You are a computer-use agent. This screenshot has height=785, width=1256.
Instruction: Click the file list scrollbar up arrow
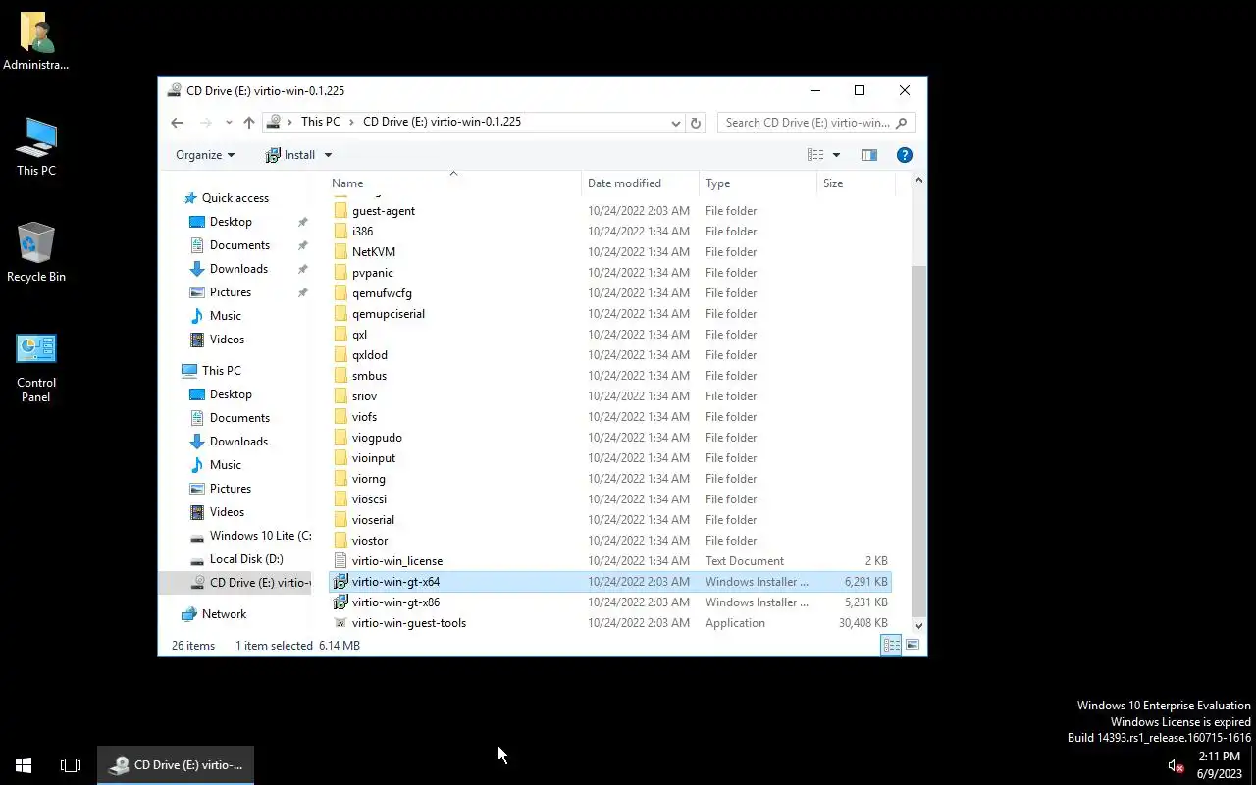[918, 181]
